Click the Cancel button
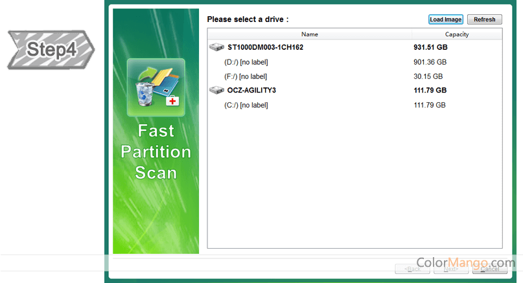This screenshot has height=283, width=523. 489,268
